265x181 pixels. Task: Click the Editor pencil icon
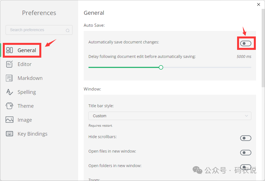tap(9, 64)
